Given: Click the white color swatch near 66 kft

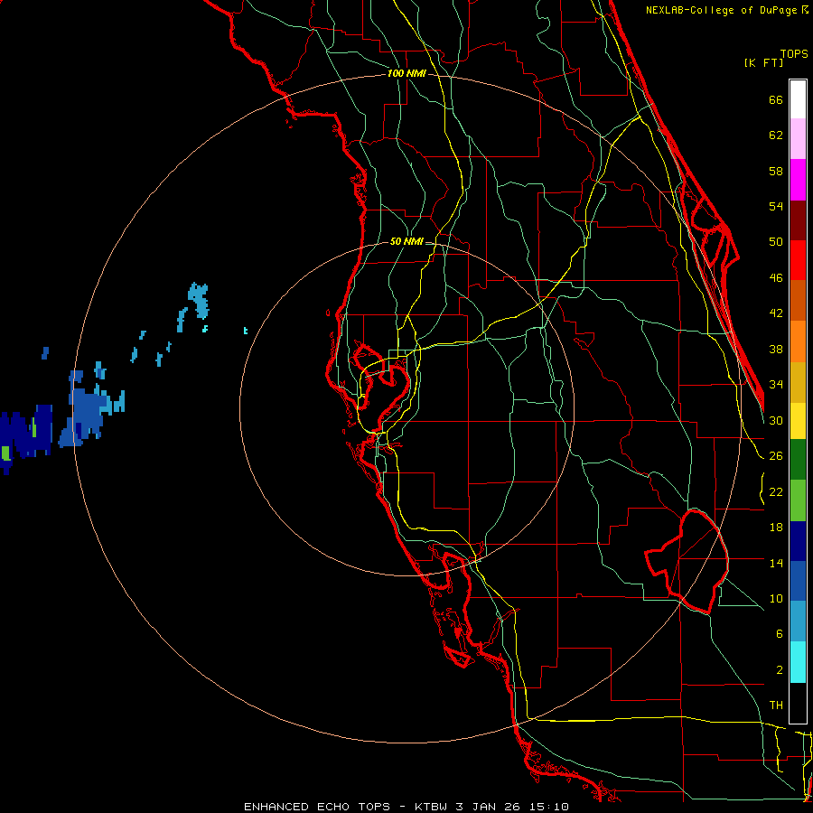Looking at the screenshot, I should [x=798, y=99].
